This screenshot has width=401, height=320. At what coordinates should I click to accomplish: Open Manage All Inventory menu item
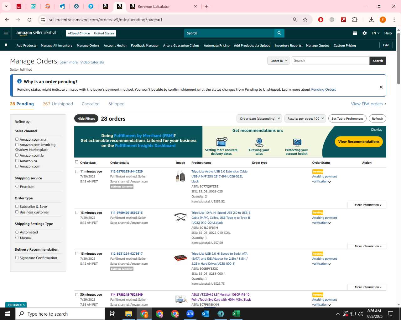pyautogui.click(x=56, y=45)
